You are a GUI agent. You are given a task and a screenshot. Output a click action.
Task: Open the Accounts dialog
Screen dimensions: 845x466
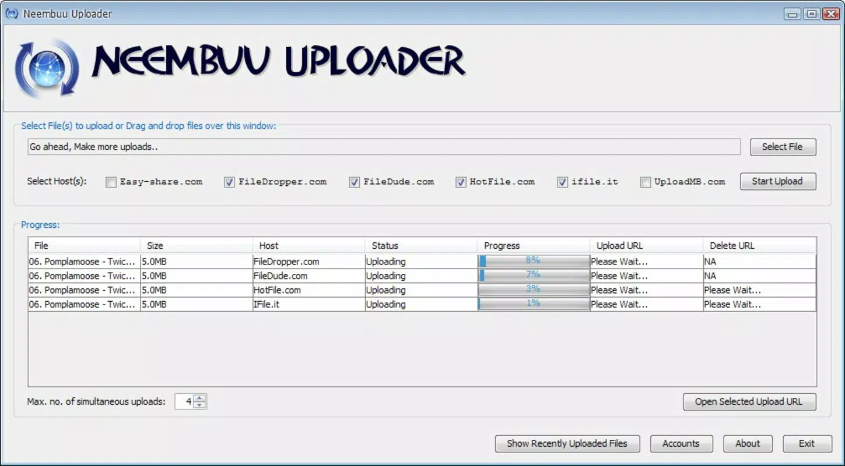coord(681,443)
